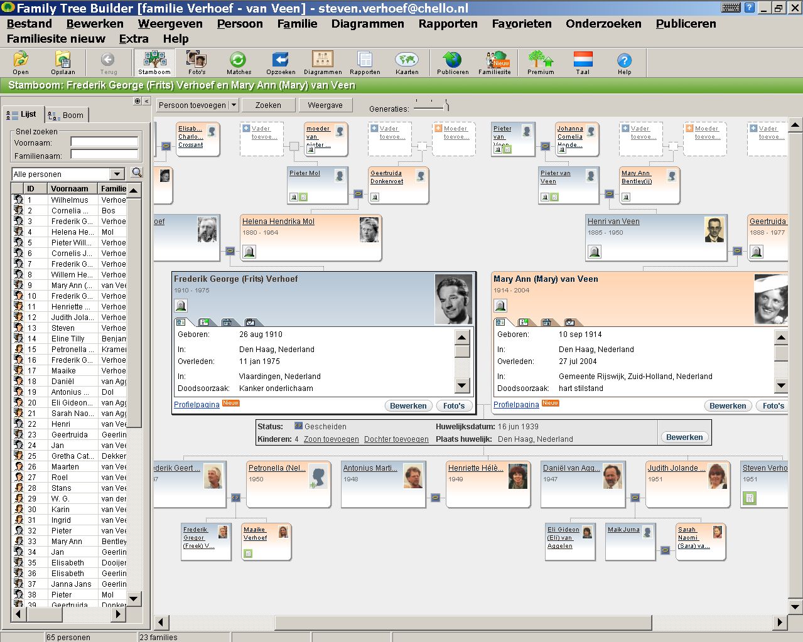
Task: Click the search magnifier icon beside Alle personen
Action: point(137,173)
